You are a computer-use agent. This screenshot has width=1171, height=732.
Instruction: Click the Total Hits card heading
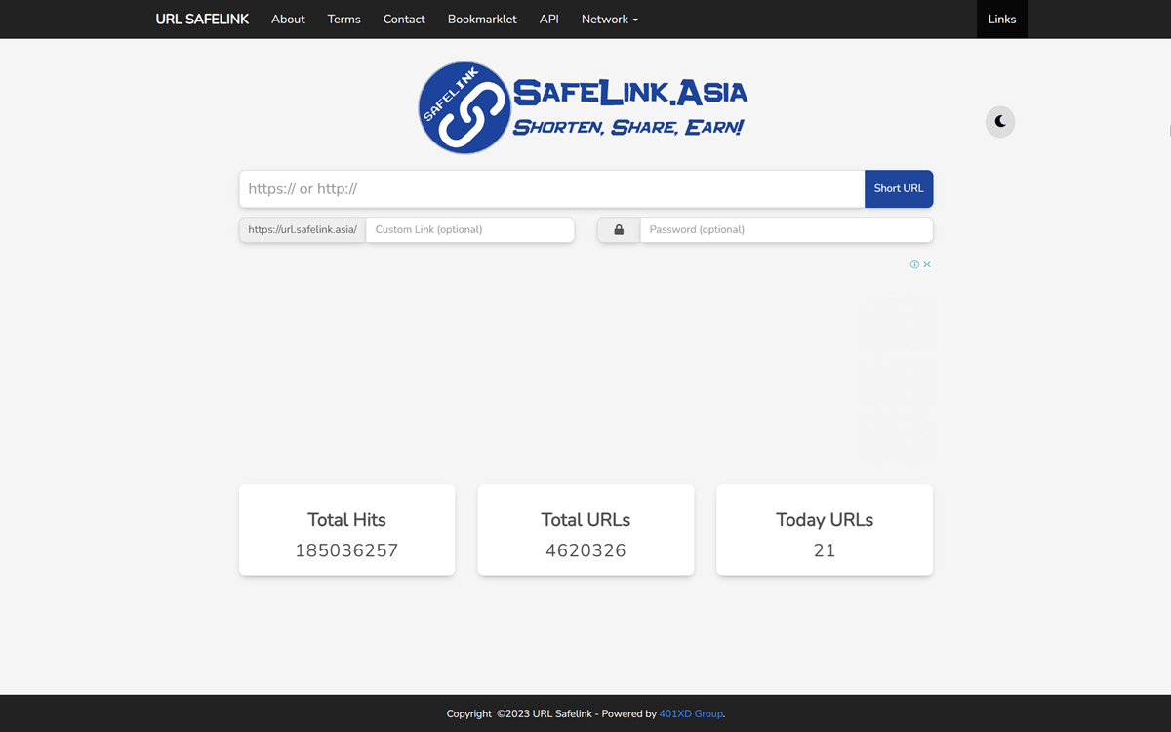pyautogui.click(x=346, y=520)
